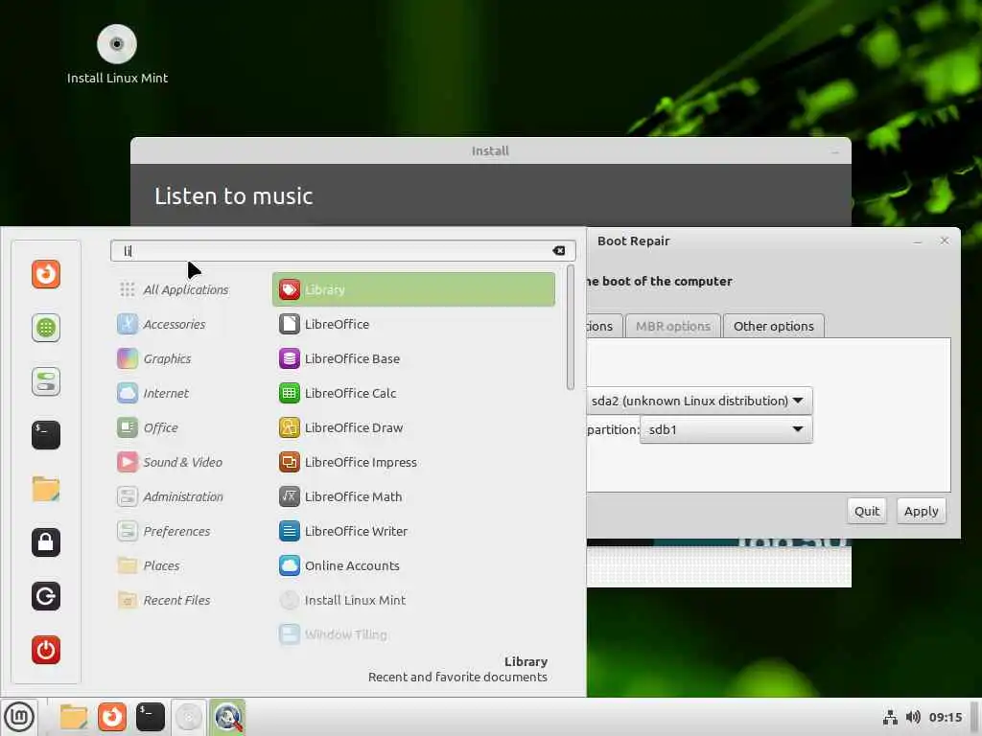Launch Terminal from menu favorites sidebar
982x736 pixels.
coord(46,435)
